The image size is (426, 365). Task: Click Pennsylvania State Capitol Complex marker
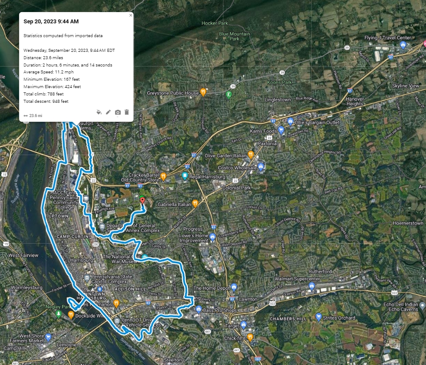point(87,277)
